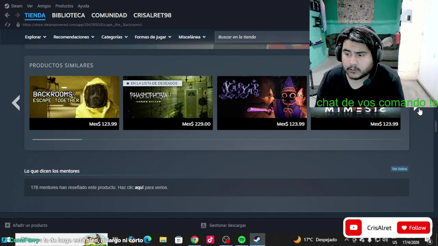Switch to the COMUNIDAD tab
438x246 pixels.
pyautogui.click(x=109, y=15)
